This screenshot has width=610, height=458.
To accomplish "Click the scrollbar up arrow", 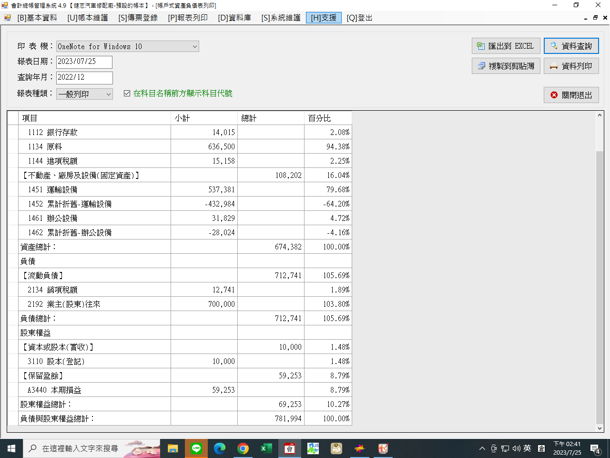I will (600, 115).
